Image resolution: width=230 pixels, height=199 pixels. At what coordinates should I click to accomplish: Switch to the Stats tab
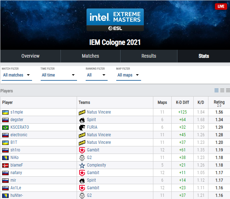pos(204,56)
